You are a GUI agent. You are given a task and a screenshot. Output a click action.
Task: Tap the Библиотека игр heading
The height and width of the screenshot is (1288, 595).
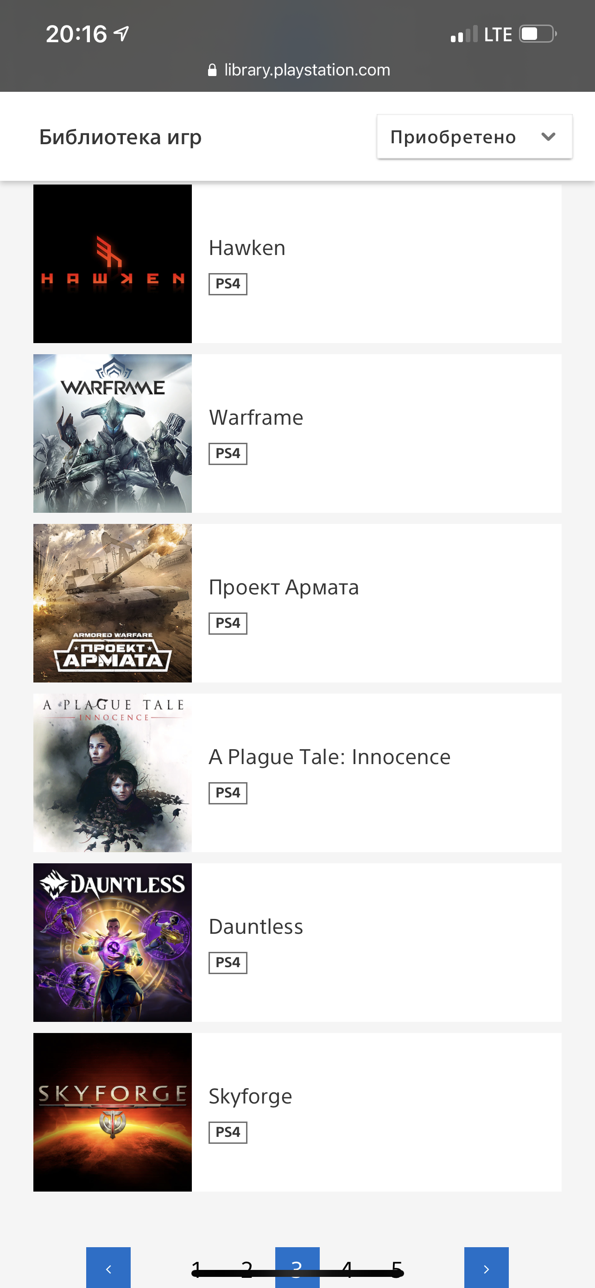[120, 137]
